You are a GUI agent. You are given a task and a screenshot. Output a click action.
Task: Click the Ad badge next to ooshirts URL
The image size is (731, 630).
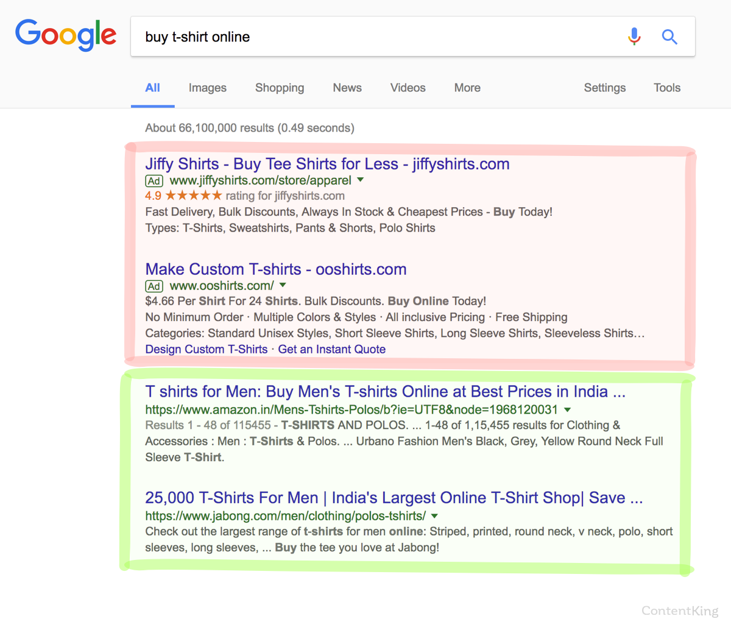pos(154,286)
